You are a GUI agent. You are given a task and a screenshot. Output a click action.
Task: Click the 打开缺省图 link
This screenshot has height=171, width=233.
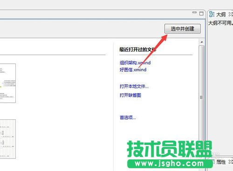130,95
